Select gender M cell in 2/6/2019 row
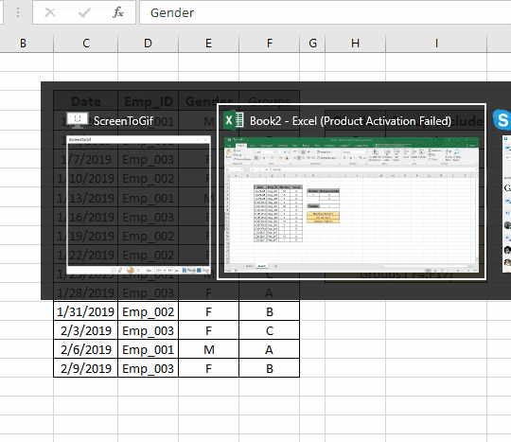 [208, 349]
